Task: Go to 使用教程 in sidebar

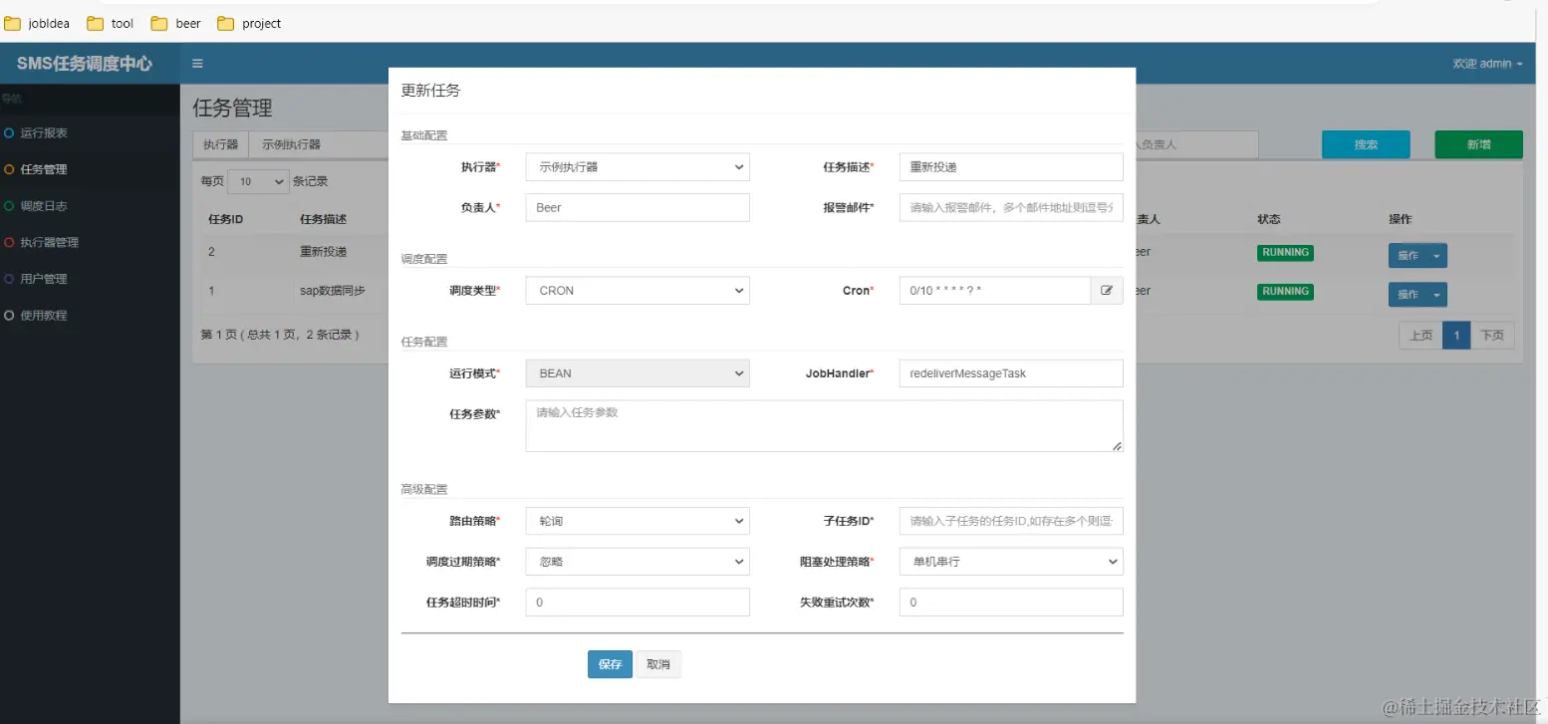Action: (x=44, y=315)
